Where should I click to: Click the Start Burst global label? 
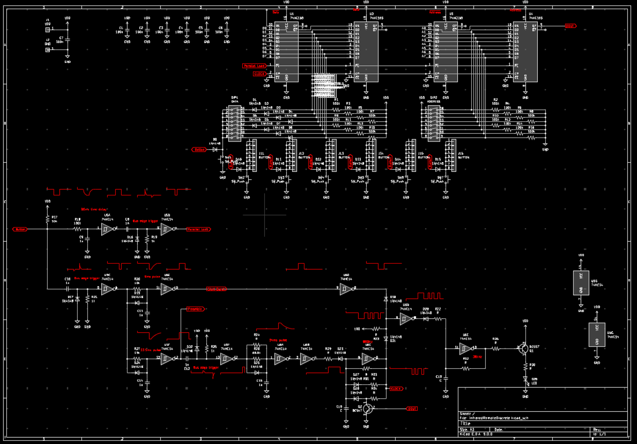216,289
